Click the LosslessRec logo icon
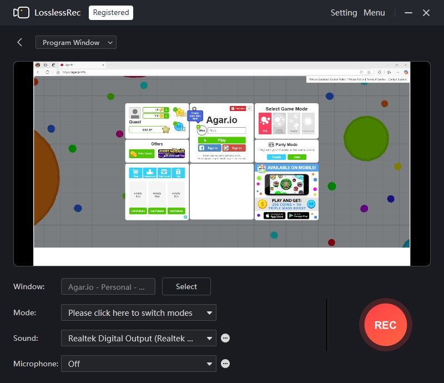 [21, 13]
